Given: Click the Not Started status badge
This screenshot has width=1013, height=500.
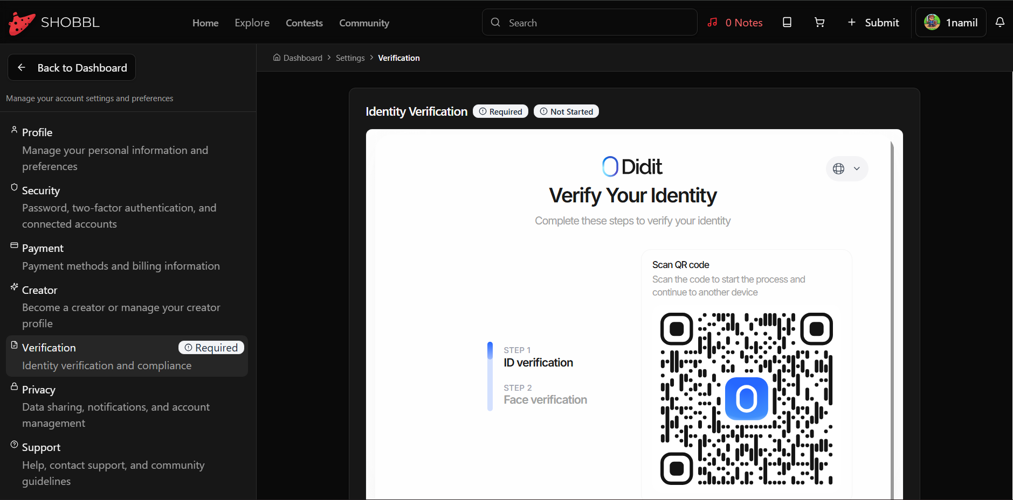Looking at the screenshot, I should point(566,111).
